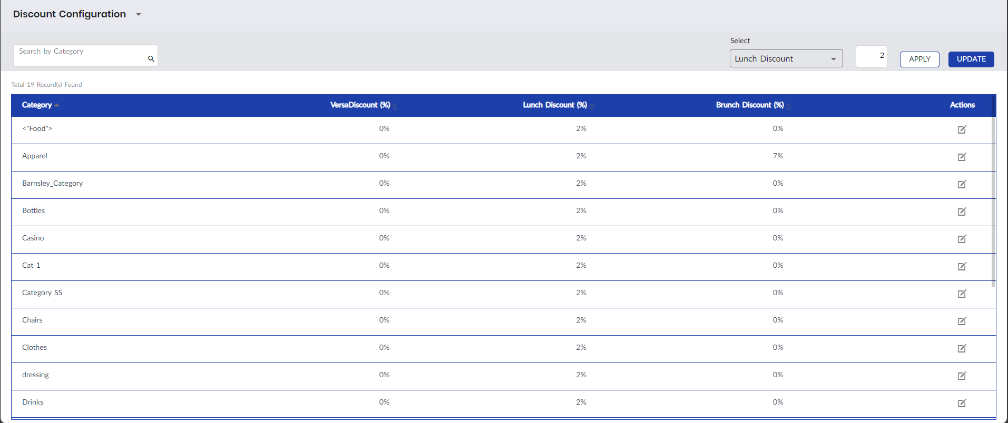
Task: Edit the Category SS row
Action: point(962,294)
